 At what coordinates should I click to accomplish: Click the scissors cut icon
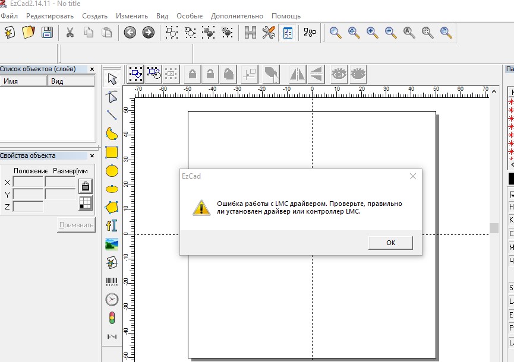(70, 33)
